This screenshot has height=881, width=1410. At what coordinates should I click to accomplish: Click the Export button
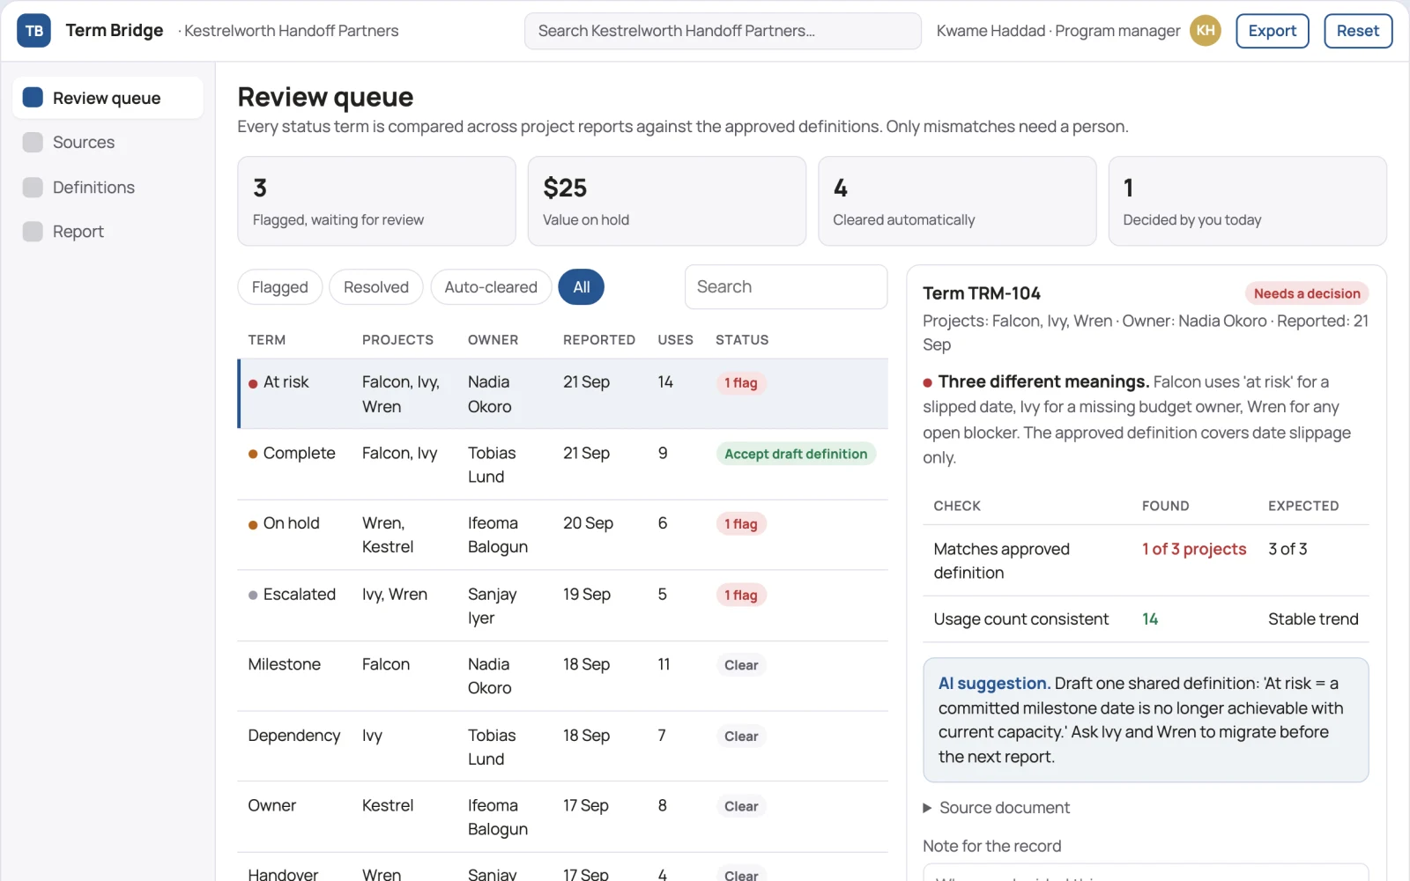[1273, 31]
